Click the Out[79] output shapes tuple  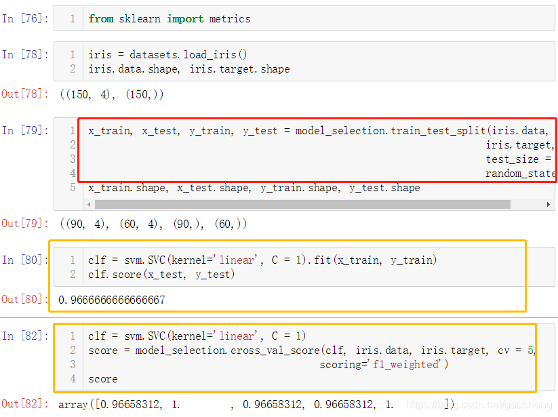click(153, 224)
